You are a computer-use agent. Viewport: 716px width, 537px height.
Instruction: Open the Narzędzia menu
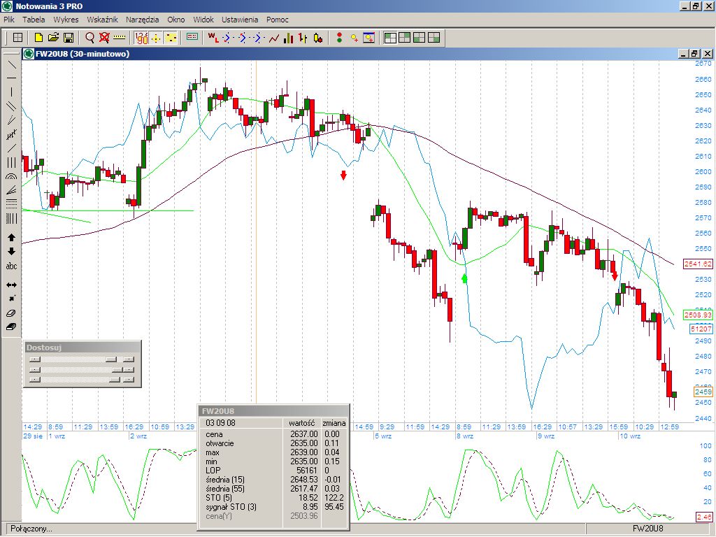142,20
